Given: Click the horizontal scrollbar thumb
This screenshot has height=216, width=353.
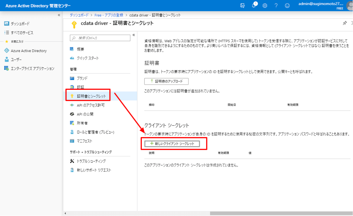Looking at the screenshot, I should coord(281,213).
